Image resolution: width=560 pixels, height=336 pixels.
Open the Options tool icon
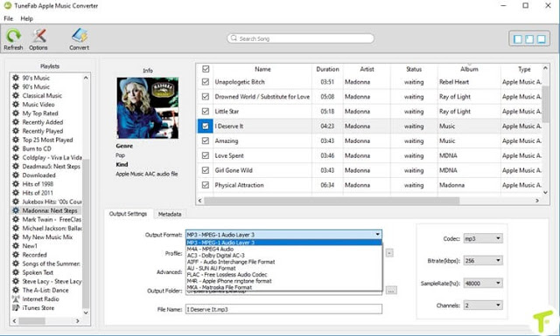pos(38,36)
